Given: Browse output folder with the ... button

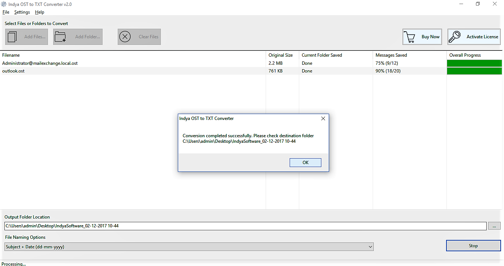Looking at the screenshot, I should (494, 226).
